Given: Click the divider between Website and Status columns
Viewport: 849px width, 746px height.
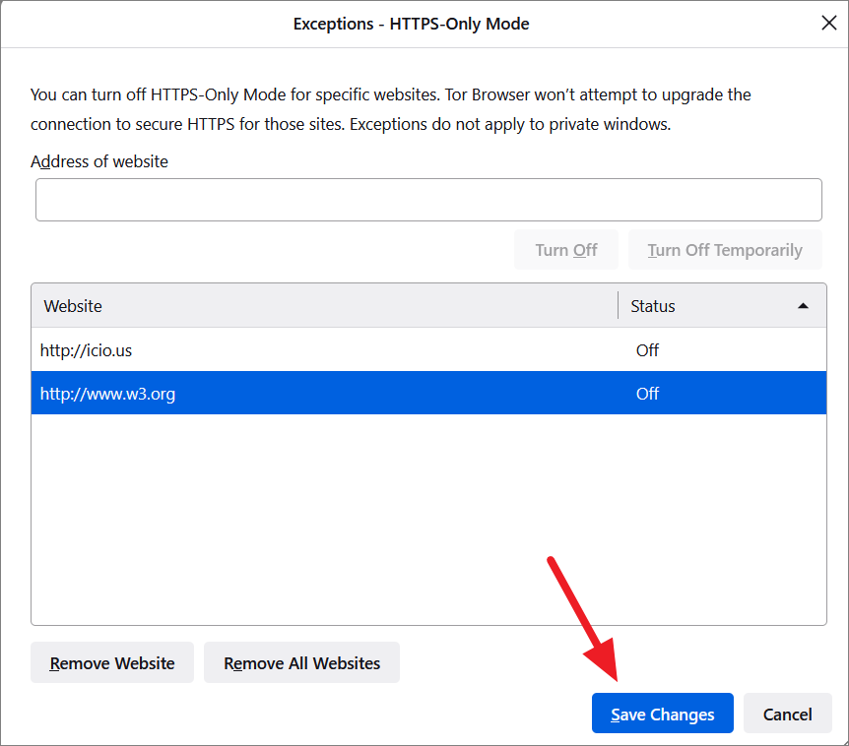Looking at the screenshot, I should (619, 306).
